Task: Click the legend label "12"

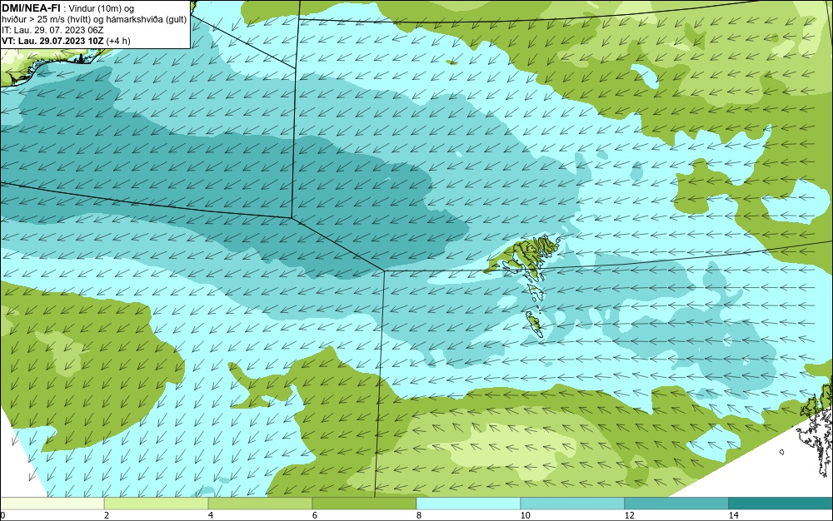Action: pyautogui.click(x=629, y=515)
